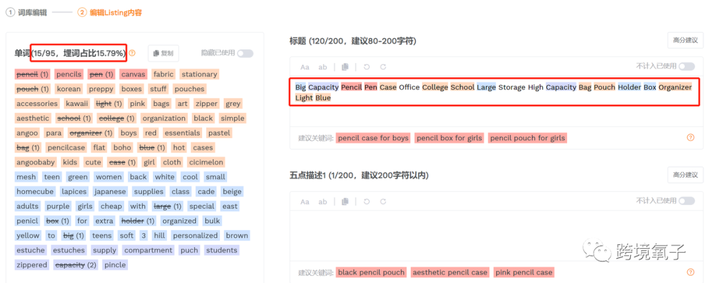
Task: Click the 'personalized' word tag
Action: coord(195,235)
